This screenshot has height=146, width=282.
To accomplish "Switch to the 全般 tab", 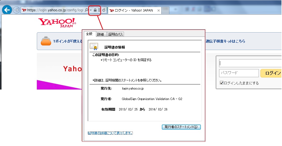I will pyautogui.click(x=89, y=34).
